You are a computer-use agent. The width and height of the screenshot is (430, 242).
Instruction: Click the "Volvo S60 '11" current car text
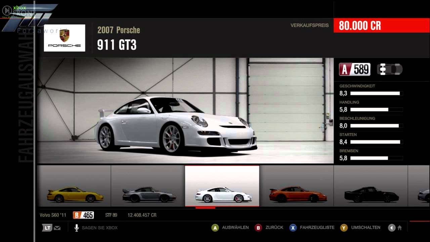click(x=53, y=215)
